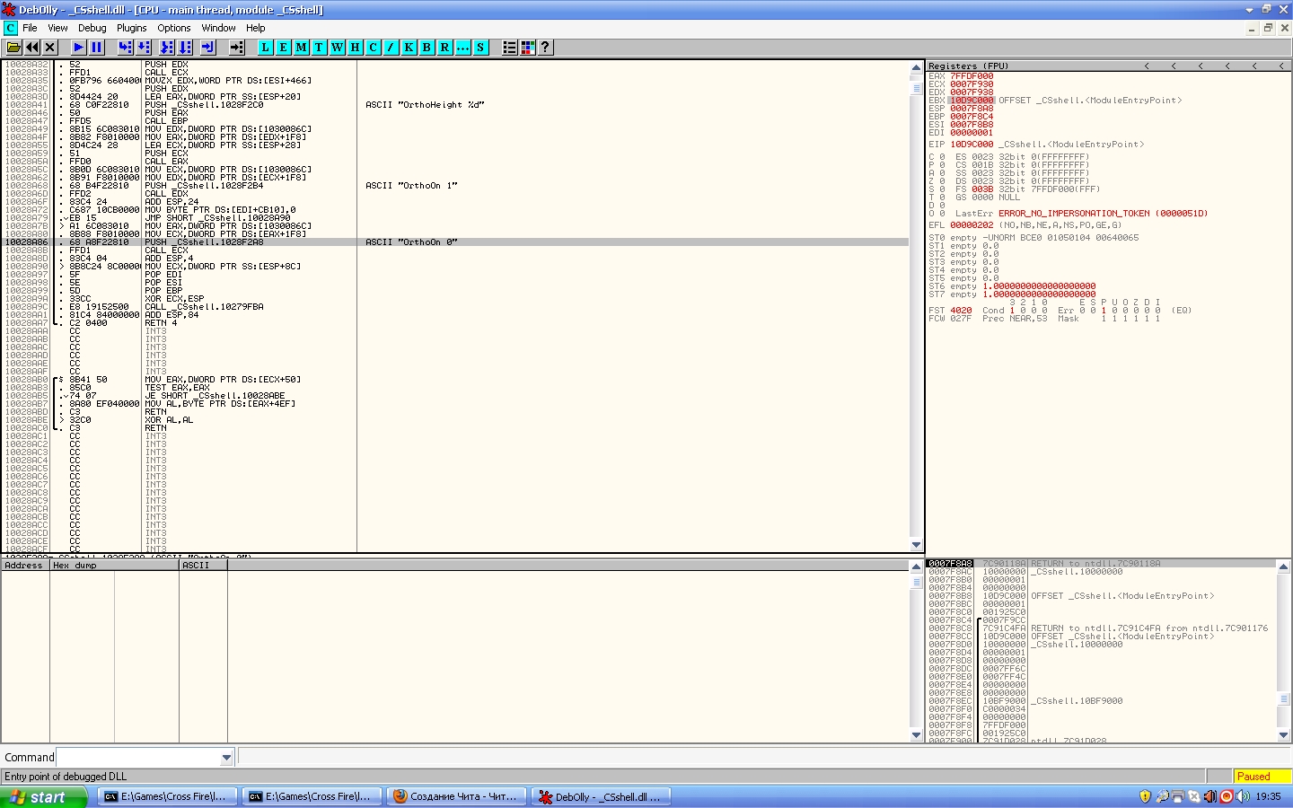This screenshot has height=808, width=1293.
Task: Show Source window with S button
Action: tap(480, 48)
